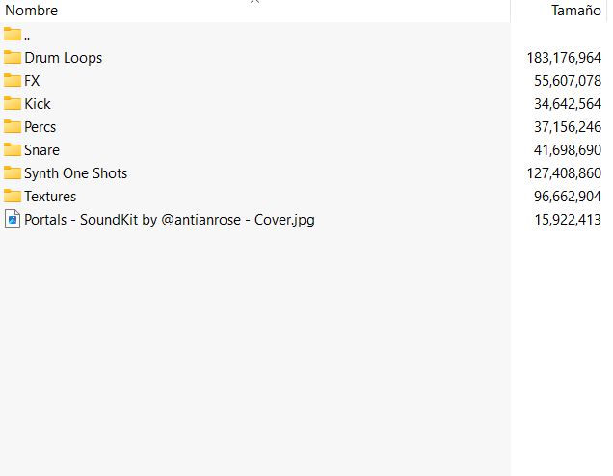613x476 pixels.
Task: Select the Drum Loops folder icon
Action: pos(13,58)
